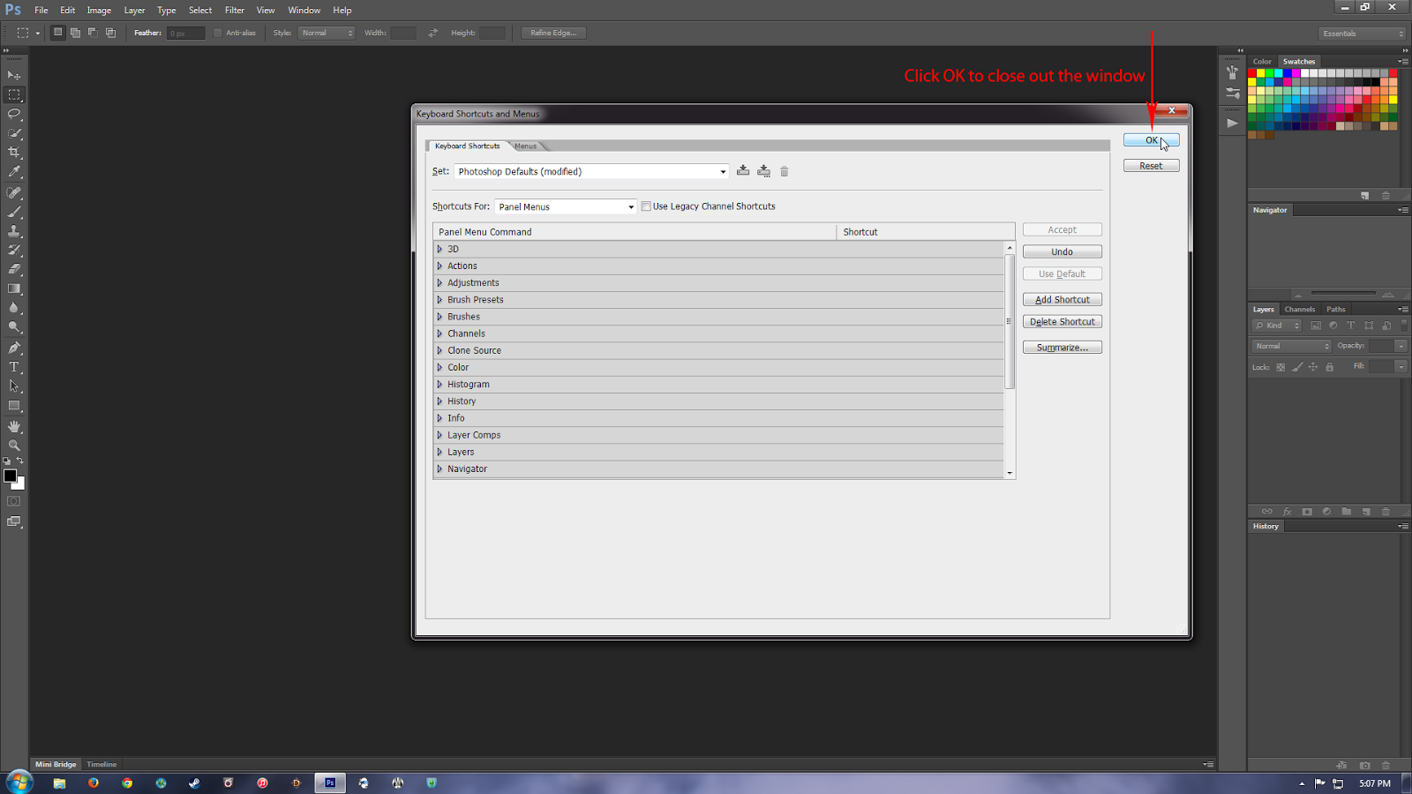Open the Set dropdown showing Photoshop Defaults
1412x794 pixels.
(x=591, y=171)
